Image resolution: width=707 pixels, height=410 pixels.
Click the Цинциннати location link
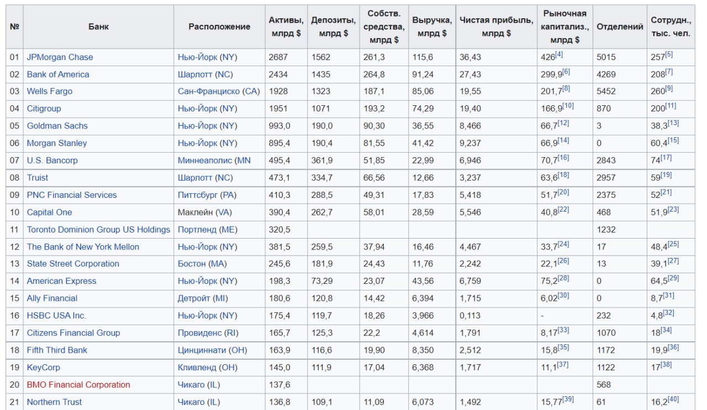[202, 350]
